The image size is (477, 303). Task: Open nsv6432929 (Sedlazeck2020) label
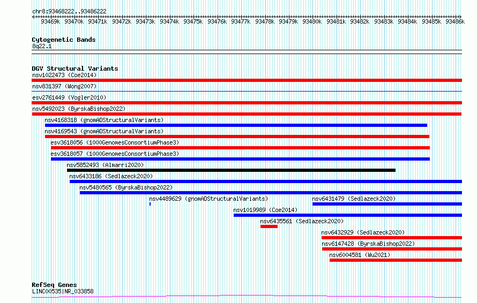[363, 232]
